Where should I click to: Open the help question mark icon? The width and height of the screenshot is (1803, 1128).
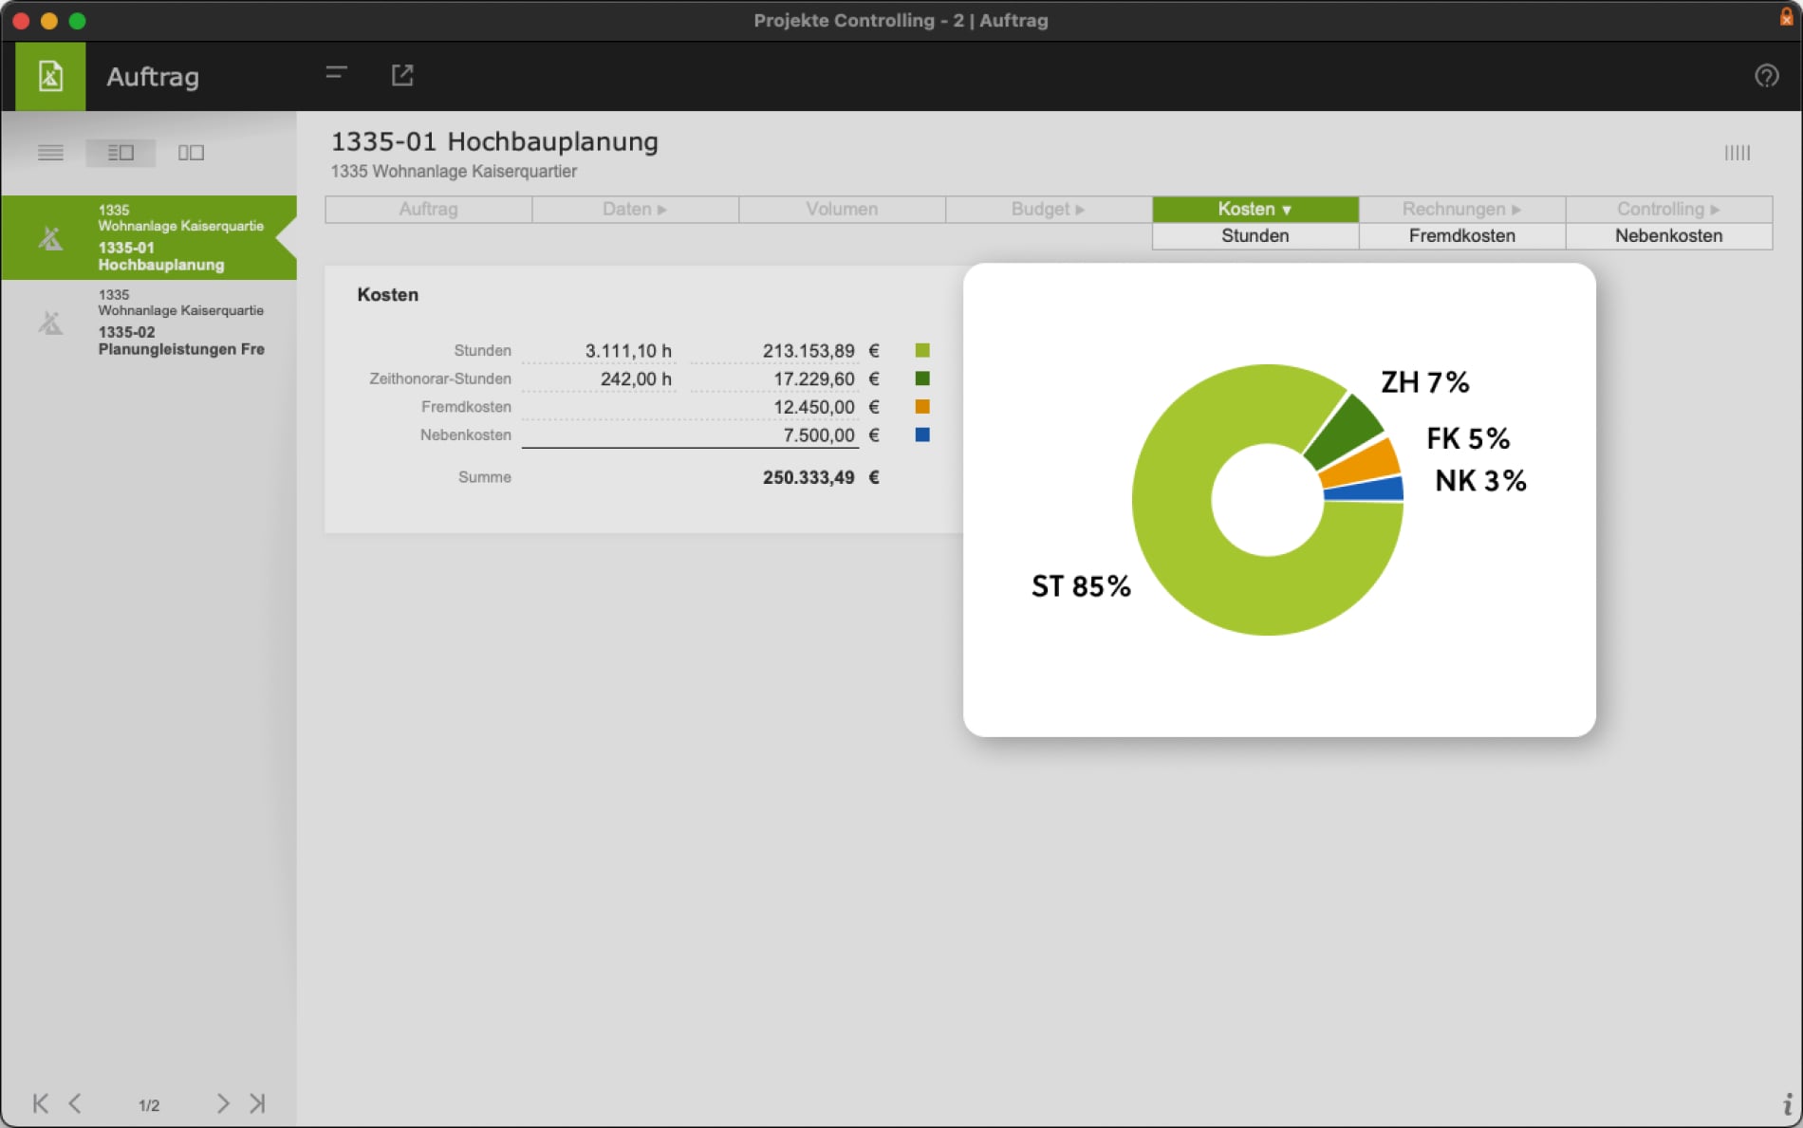[1766, 76]
